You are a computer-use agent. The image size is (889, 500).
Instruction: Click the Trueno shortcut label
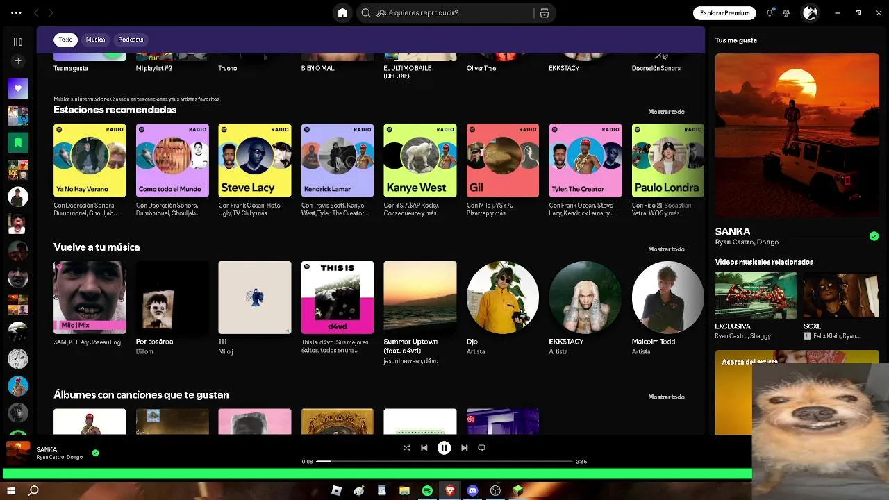[x=228, y=68]
